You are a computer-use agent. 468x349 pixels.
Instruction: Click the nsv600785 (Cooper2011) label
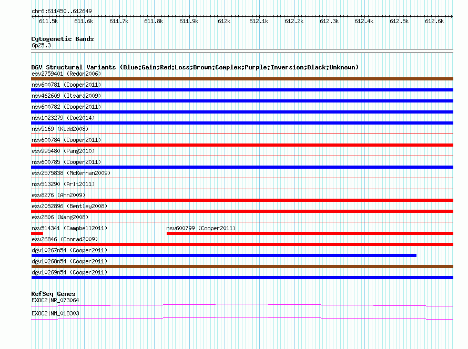pyautogui.click(x=66, y=162)
